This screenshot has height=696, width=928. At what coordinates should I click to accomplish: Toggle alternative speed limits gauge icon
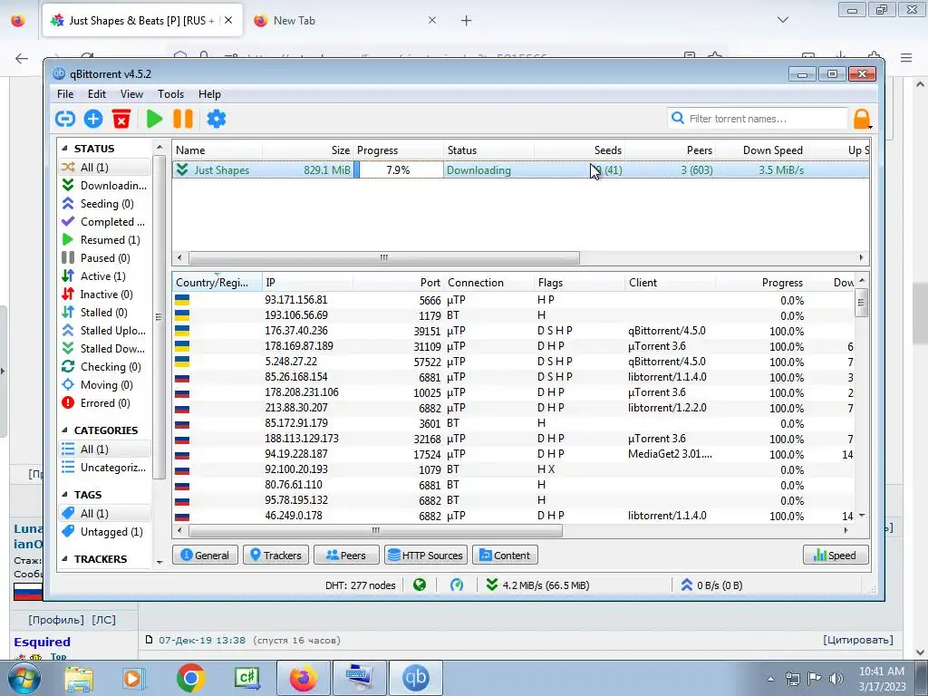pos(457,585)
